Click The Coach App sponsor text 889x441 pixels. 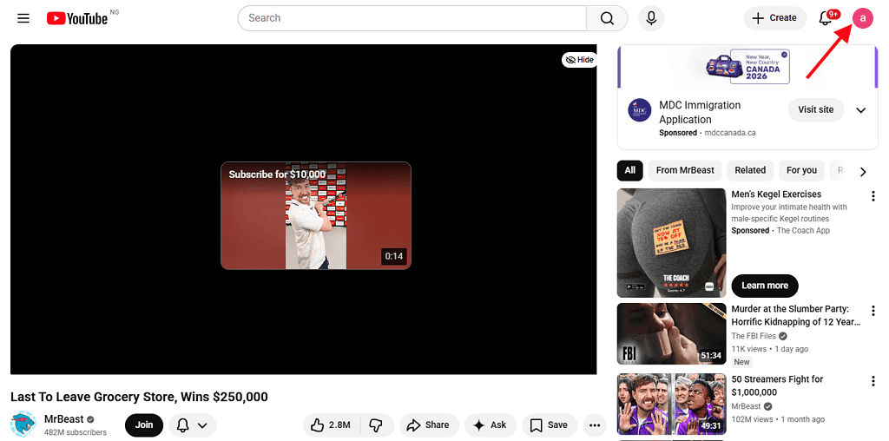(803, 231)
